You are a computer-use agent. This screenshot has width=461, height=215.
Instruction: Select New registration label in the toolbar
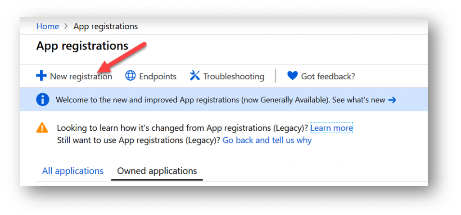pyautogui.click(x=81, y=77)
